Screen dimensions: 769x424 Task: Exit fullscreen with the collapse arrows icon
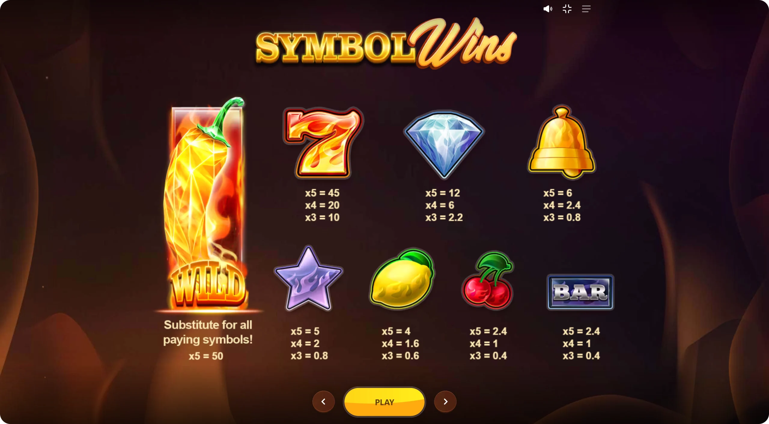[567, 9]
